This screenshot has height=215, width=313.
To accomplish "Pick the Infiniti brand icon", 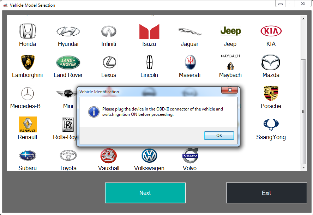I will tap(109, 31).
